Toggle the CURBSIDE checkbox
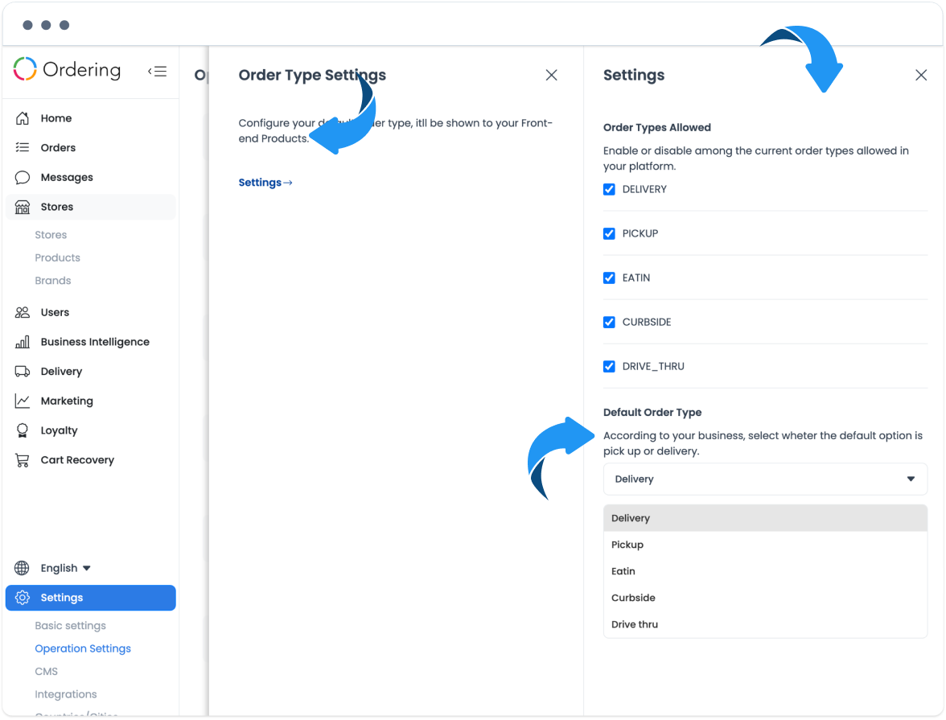The width and height of the screenshot is (946, 720). tap(610, 323)
